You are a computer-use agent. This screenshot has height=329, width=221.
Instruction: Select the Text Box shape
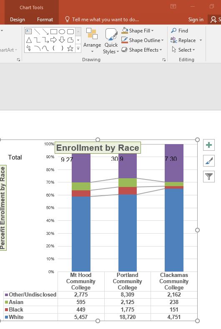tap(29, 32)
